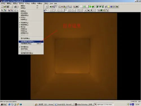The image size is (141, 106).
Task: Create a new file with the New icon
Action: [2, 7]
